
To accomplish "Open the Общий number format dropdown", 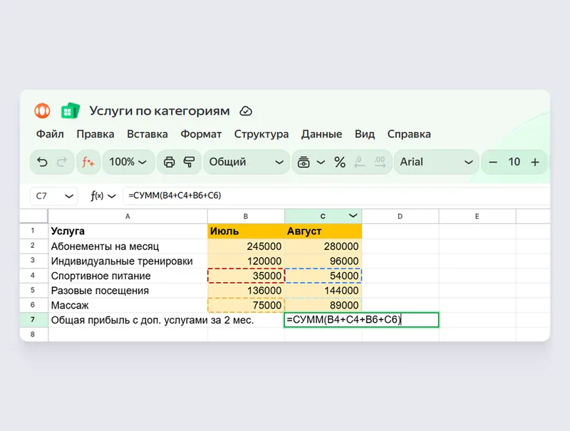I will pos(247,162).
